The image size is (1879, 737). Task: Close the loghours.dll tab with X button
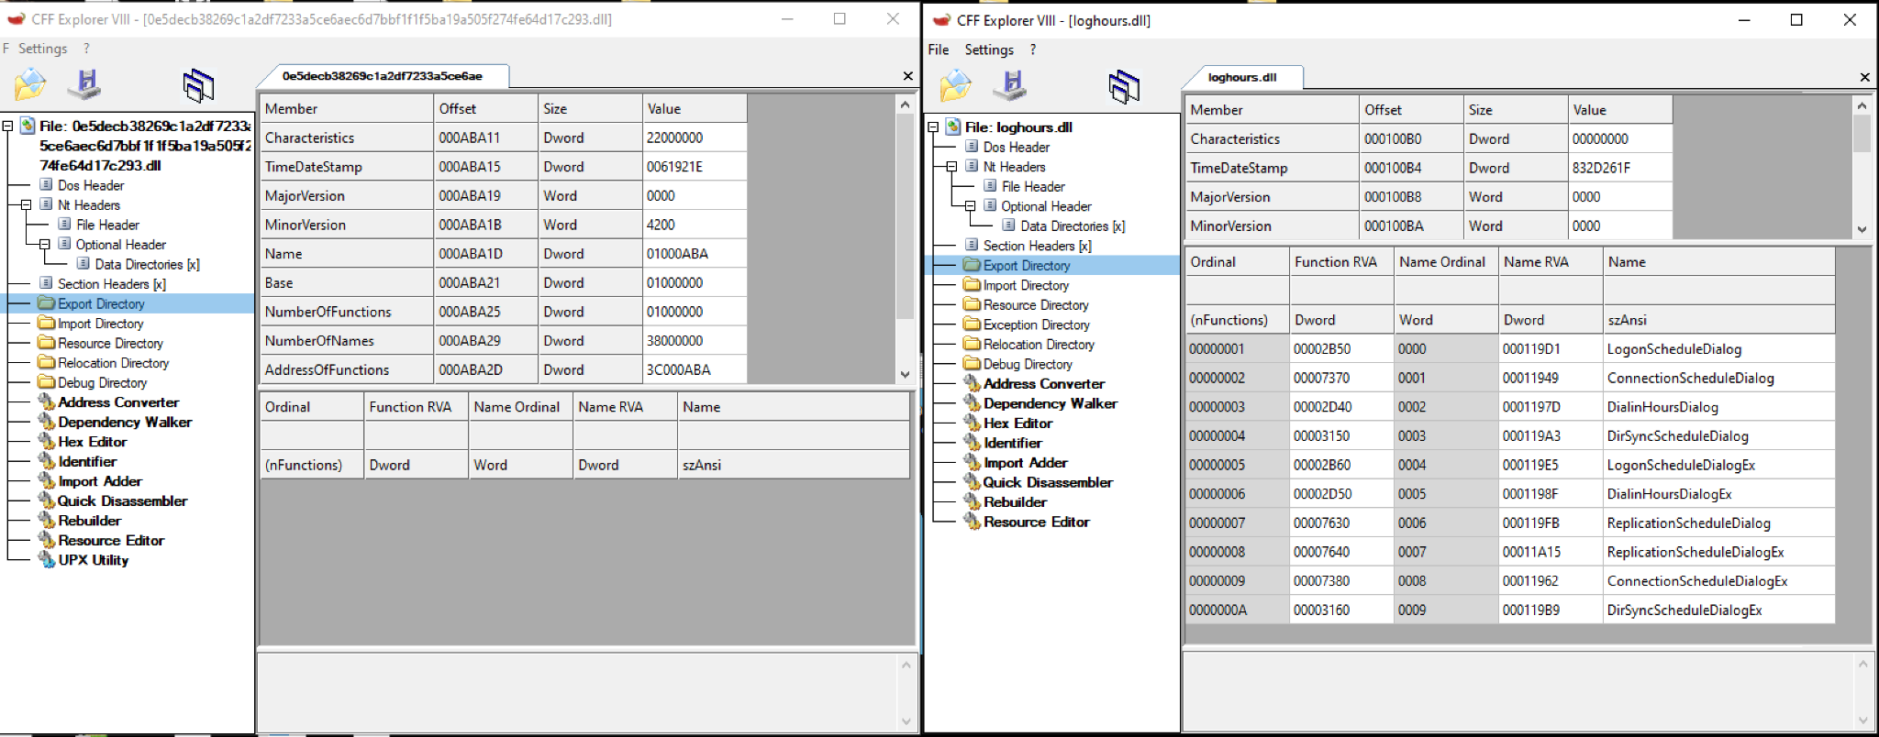click(x=1864, y=77)
